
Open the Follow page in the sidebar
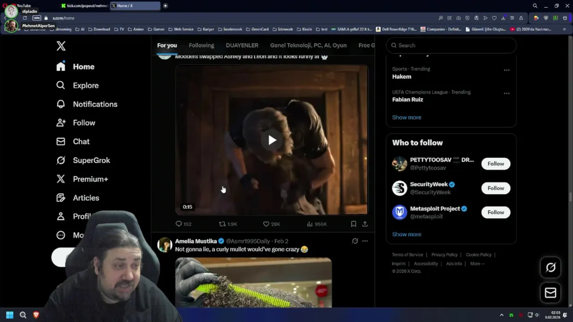point(76,123)
